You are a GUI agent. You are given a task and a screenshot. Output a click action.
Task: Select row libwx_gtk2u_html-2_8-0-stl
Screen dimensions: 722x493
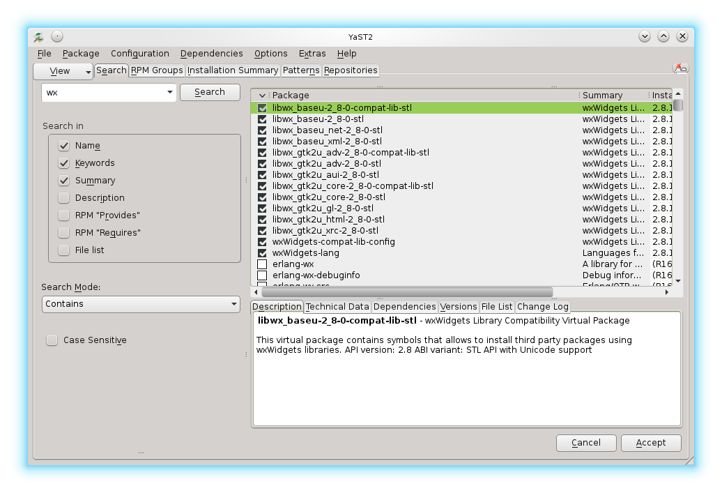(x=461, y=220)
